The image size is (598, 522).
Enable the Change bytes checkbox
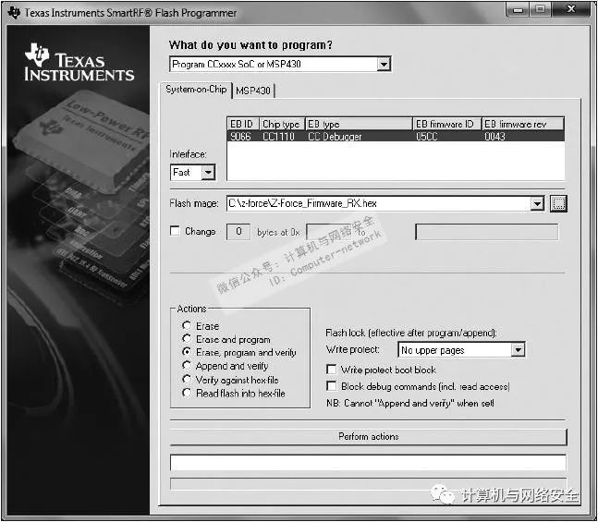point(175,231)
